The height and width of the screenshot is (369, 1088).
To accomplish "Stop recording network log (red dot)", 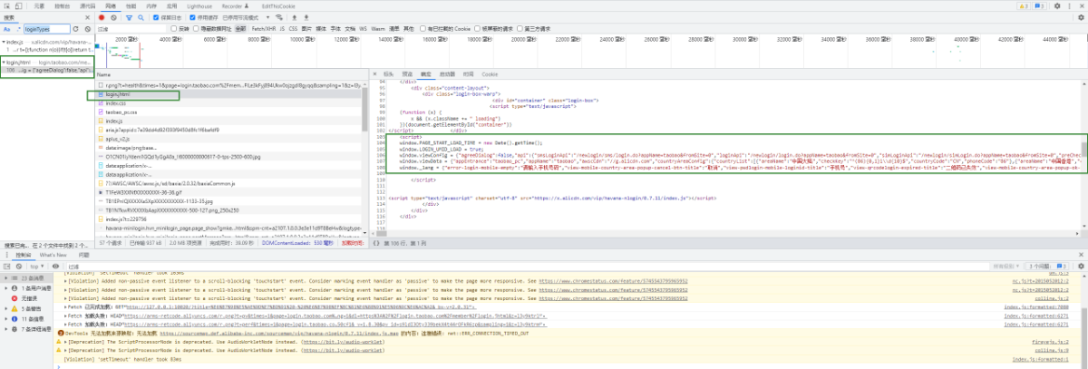I will coord(102,17).
